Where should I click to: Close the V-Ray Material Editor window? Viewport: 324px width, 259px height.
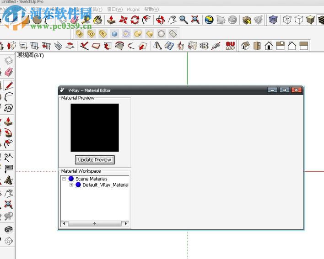[296, 90]
